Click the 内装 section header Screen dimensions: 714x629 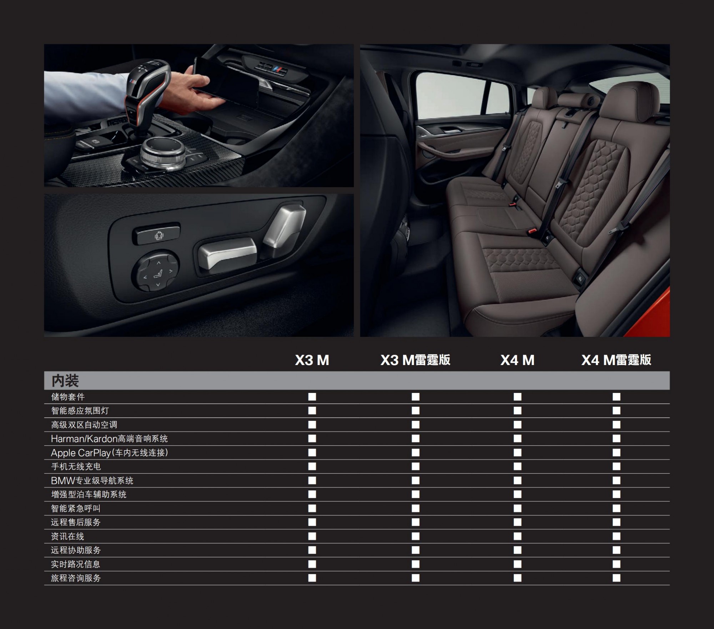coord(65,381)
